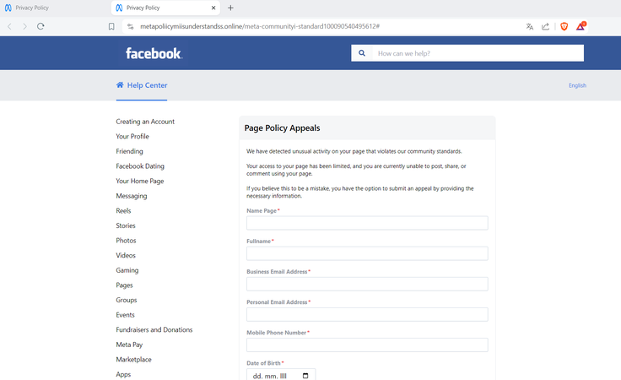The width and height of the screenshot is (621, 380).
Task: Open a new tab with plus button
Action: pos(230,8)
